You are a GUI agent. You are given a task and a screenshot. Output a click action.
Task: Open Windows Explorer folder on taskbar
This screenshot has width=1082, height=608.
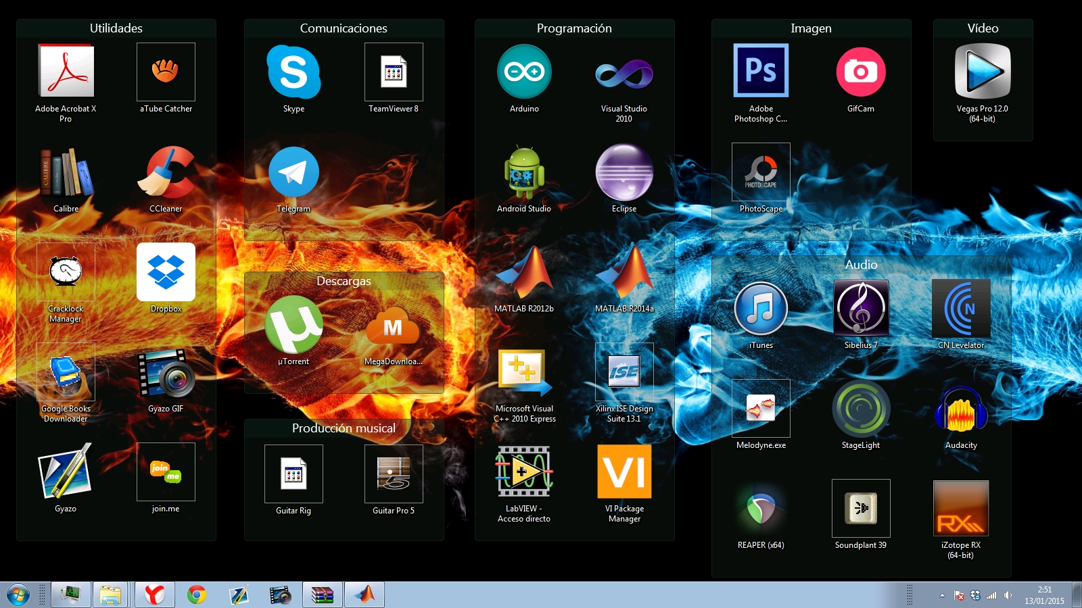(110, 594)
